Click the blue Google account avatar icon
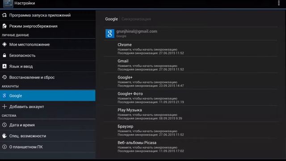This screenshot has height=161, width=286. [x=110, y=34]
